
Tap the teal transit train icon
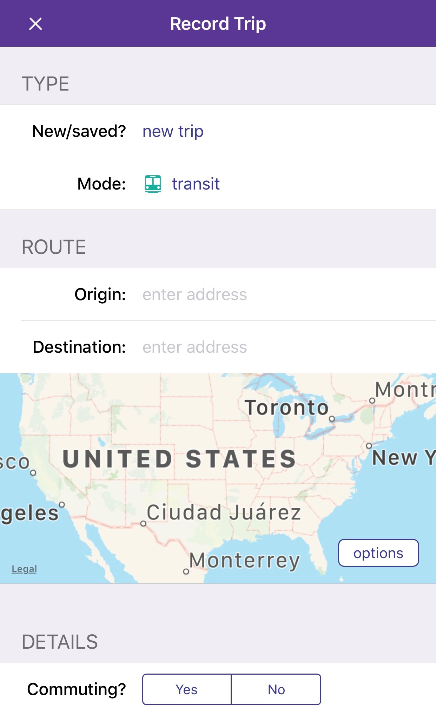[153, 184]
